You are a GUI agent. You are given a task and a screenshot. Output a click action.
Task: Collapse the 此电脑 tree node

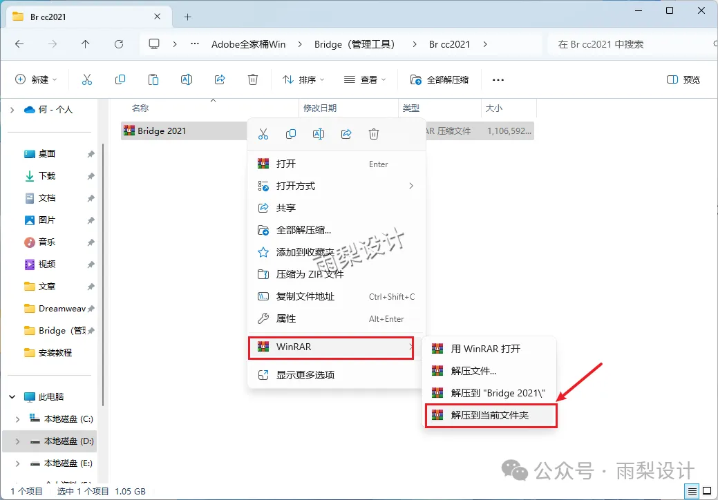(x=12, y=396)
